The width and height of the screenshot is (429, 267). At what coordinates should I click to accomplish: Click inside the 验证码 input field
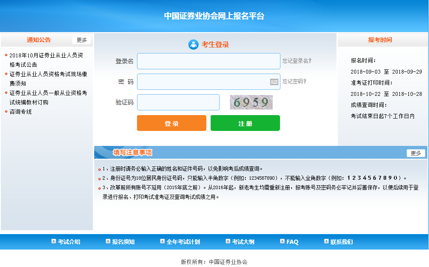178,102
